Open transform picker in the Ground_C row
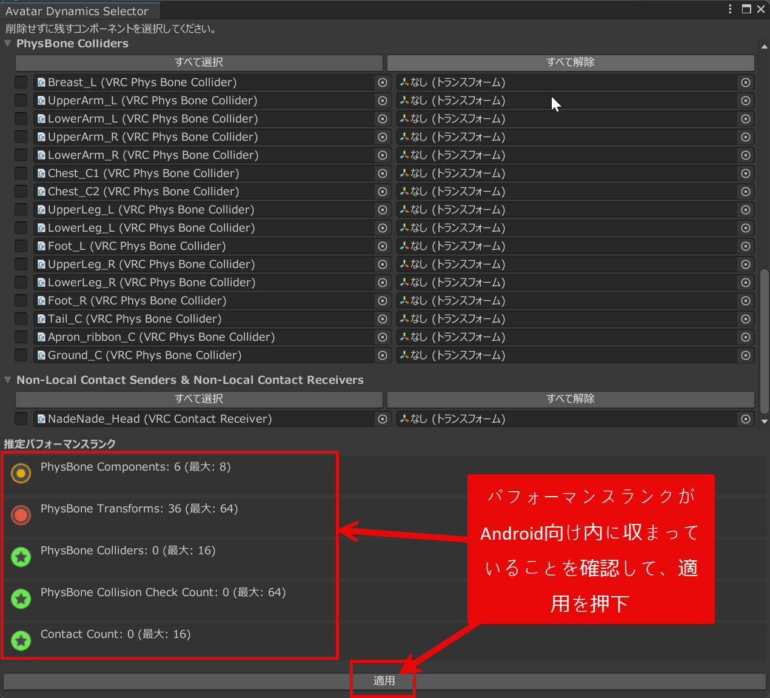Viewport: 770px width, 698px height. tap(746, 355)
